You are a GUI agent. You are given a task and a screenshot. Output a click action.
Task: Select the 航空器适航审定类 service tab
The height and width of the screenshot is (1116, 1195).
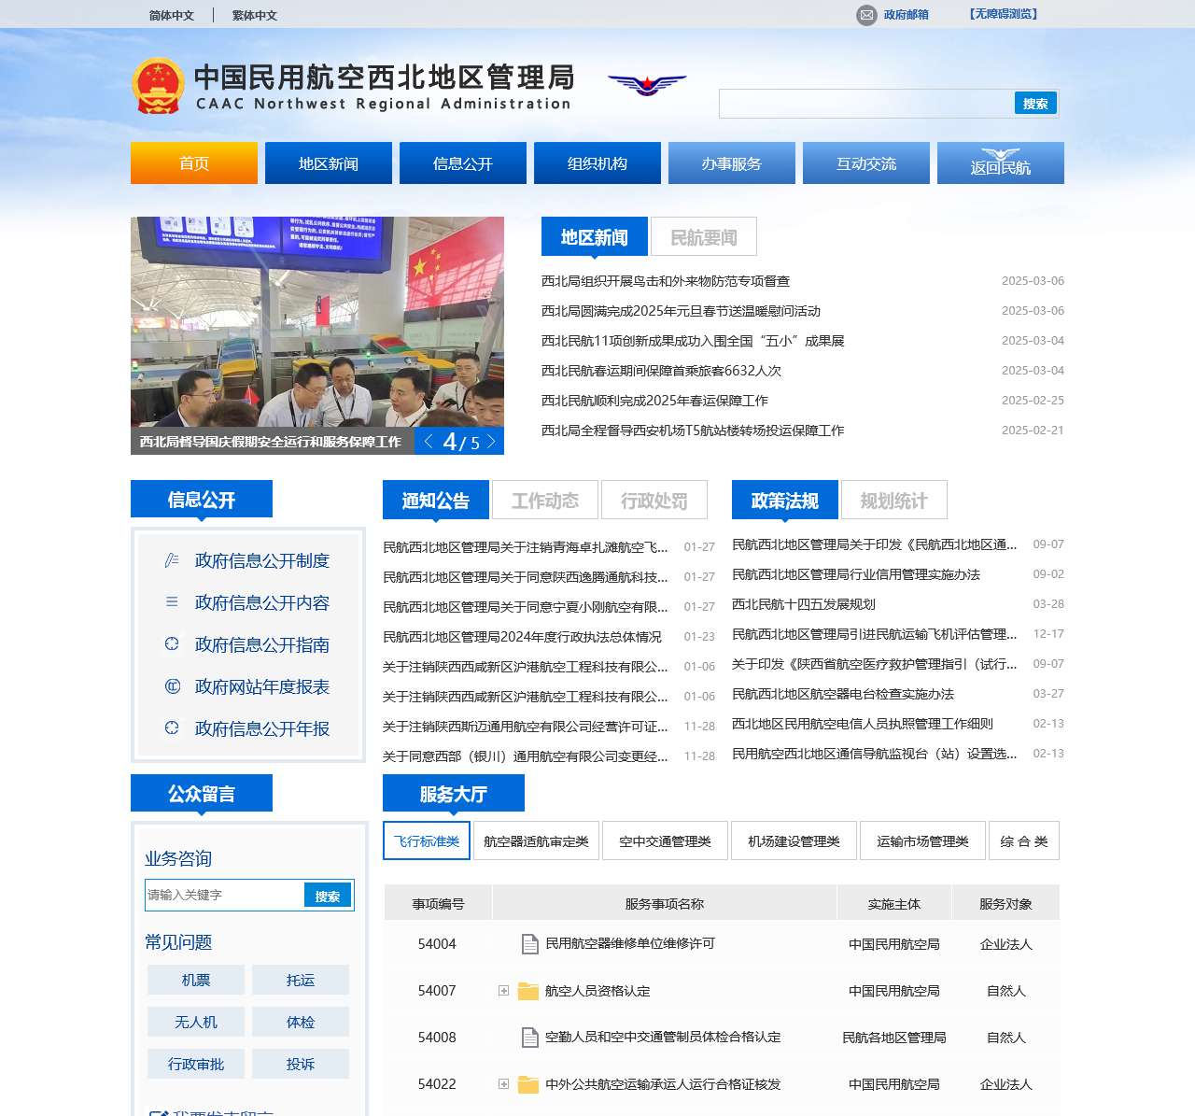[536, 841]
